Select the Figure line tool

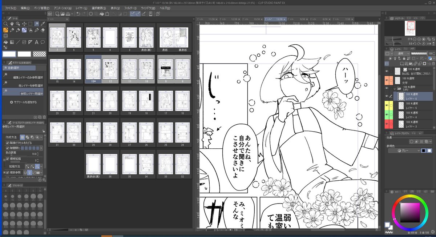tap(18, 42)
